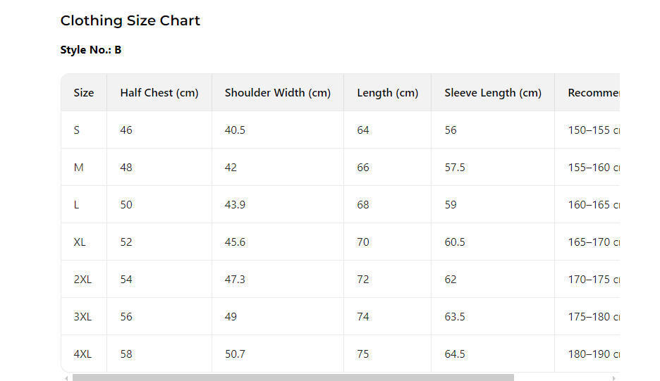Click the Shoulder Width (cm) header

[277, 93]
